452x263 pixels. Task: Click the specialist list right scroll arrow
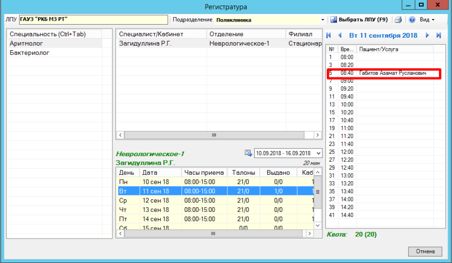point(317,135)
